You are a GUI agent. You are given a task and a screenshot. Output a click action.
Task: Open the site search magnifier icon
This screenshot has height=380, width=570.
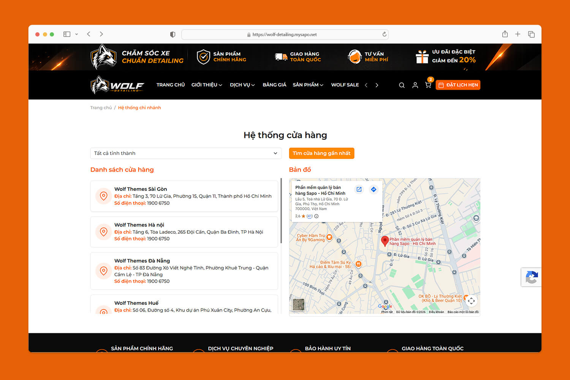[402, 85]
